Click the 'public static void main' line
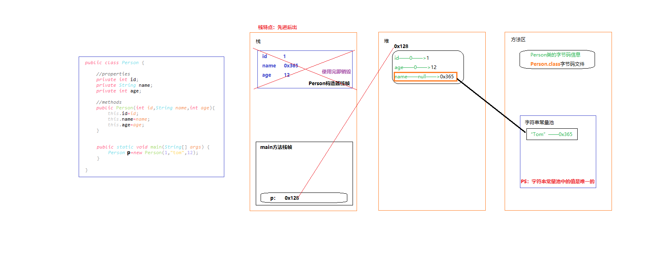Viewport: 666px width, 274px height. tap(153, 147)
